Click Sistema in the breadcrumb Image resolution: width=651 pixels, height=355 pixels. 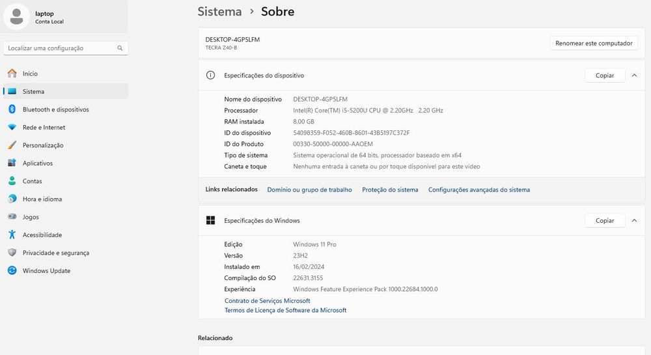(219, 12)
